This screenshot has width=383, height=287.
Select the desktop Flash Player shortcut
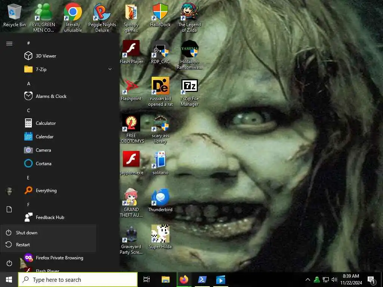(x=131, y=52)
